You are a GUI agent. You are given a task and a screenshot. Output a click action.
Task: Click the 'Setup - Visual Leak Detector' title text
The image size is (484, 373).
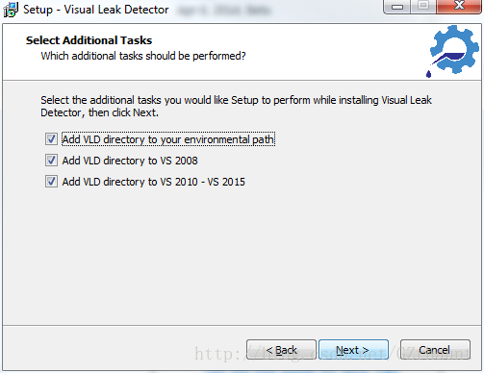coord(96,10)
